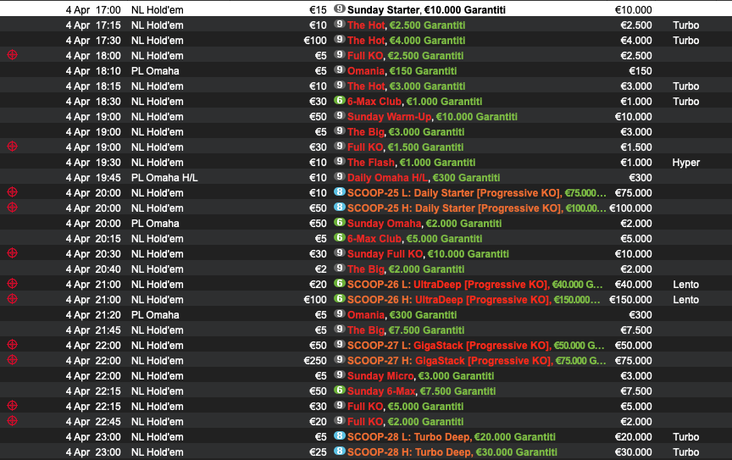Select The Hot, €4.000 Garantiti tournament

coord(406,41)
